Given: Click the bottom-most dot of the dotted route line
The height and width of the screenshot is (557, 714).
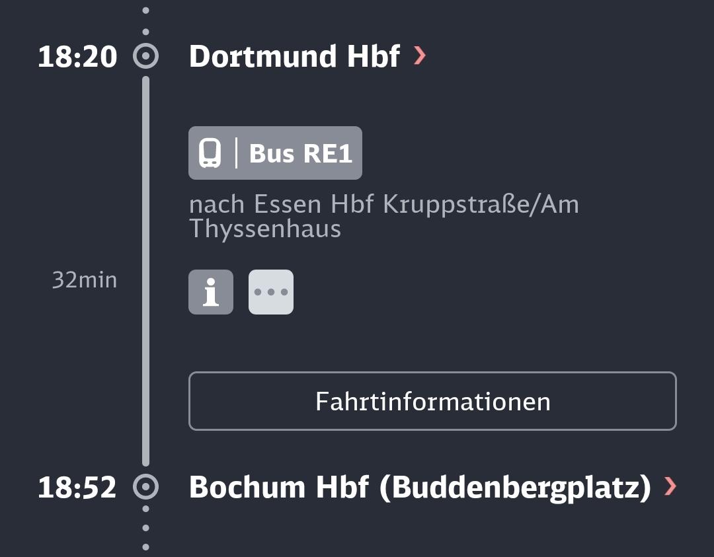Looking at the screenshot, I should point(145,547).
